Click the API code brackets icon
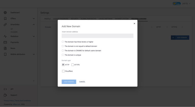 coord(5,89)
